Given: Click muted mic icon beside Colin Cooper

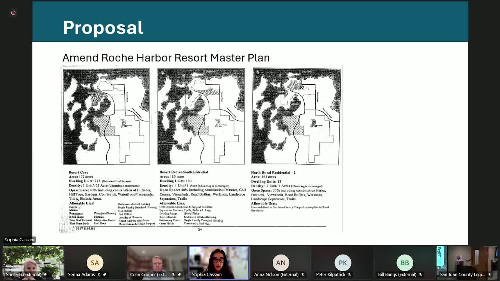Looking at the screenshot, I should (x=174, y=274).
